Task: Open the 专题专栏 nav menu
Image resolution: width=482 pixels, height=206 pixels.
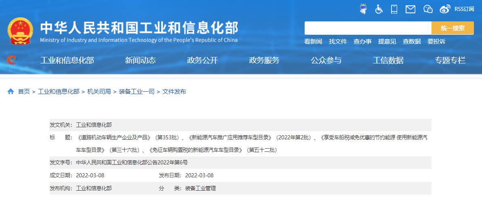Action: click(450, 60)
